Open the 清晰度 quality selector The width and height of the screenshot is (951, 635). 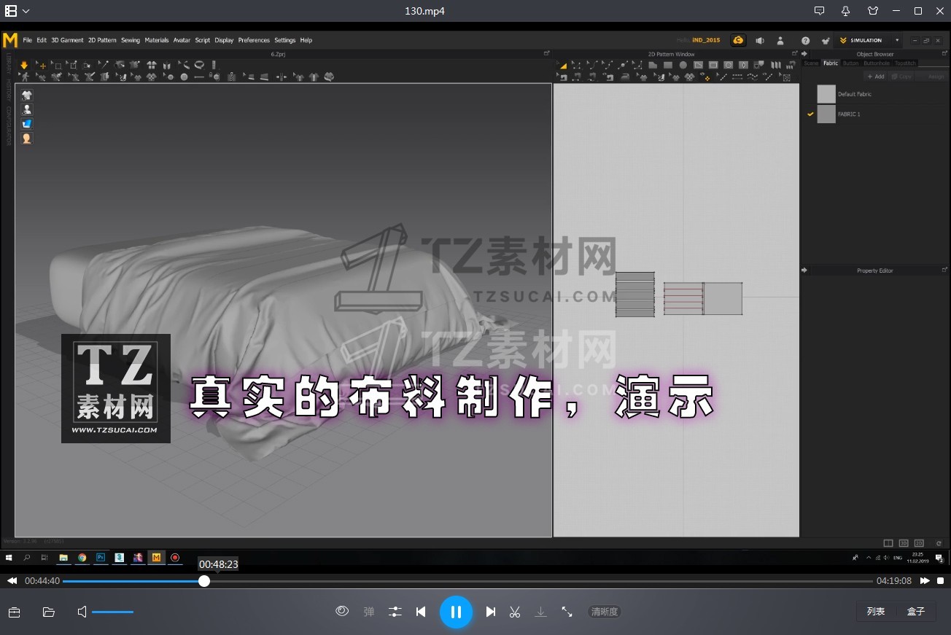605,612
